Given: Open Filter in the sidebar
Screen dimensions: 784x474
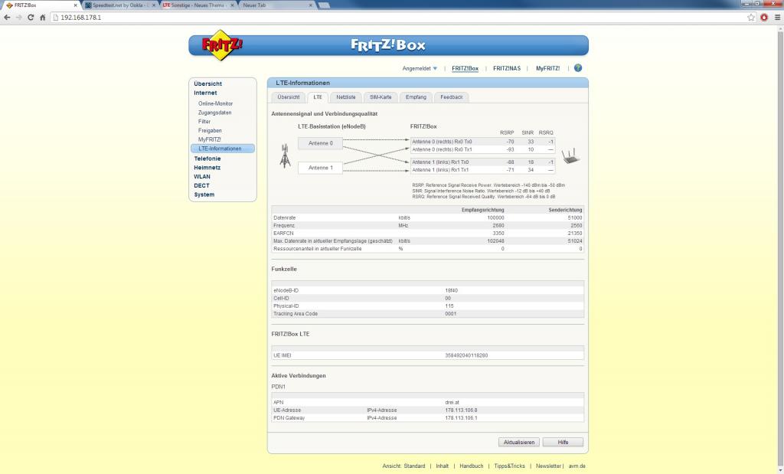Looking at the screenshot, I should click(204, 122).
